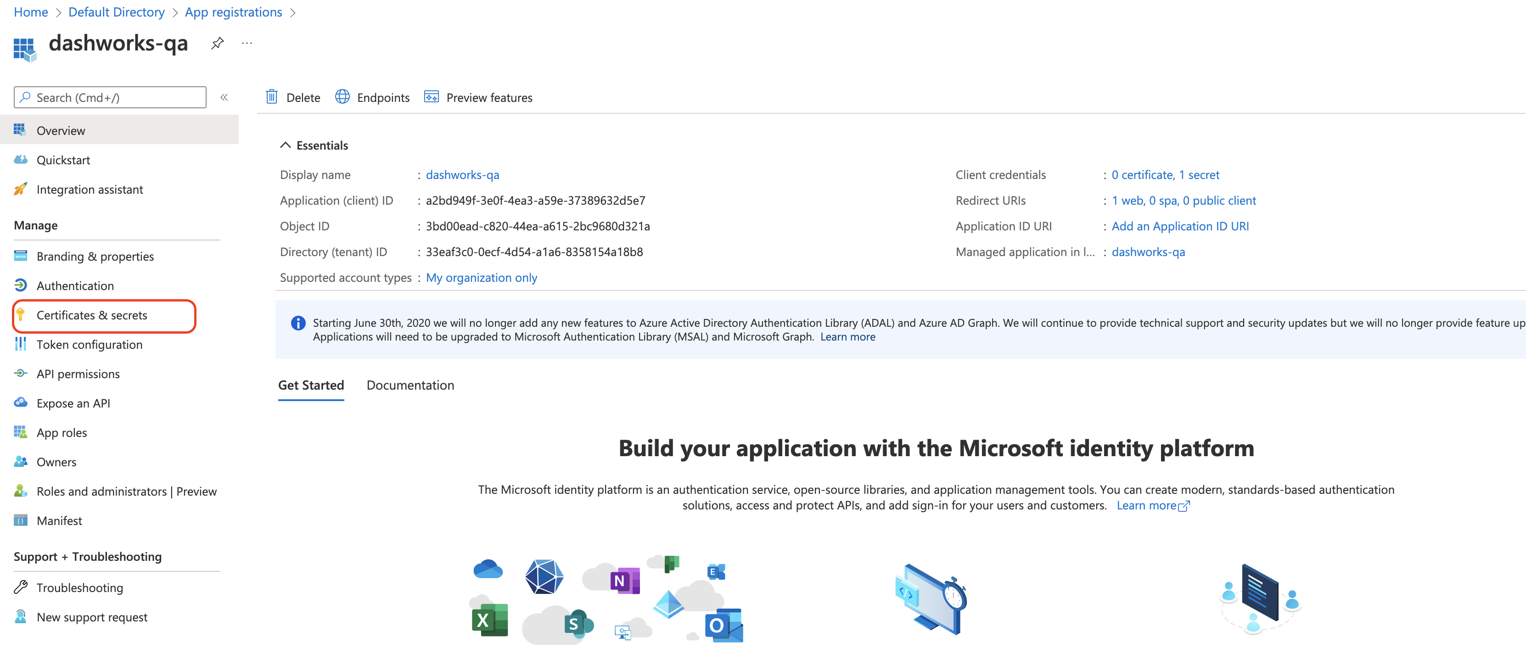Viewport: 1526px width, 648px height.
Task: Open Certificates & secrets key icon
Action: (x=21, y=314)
